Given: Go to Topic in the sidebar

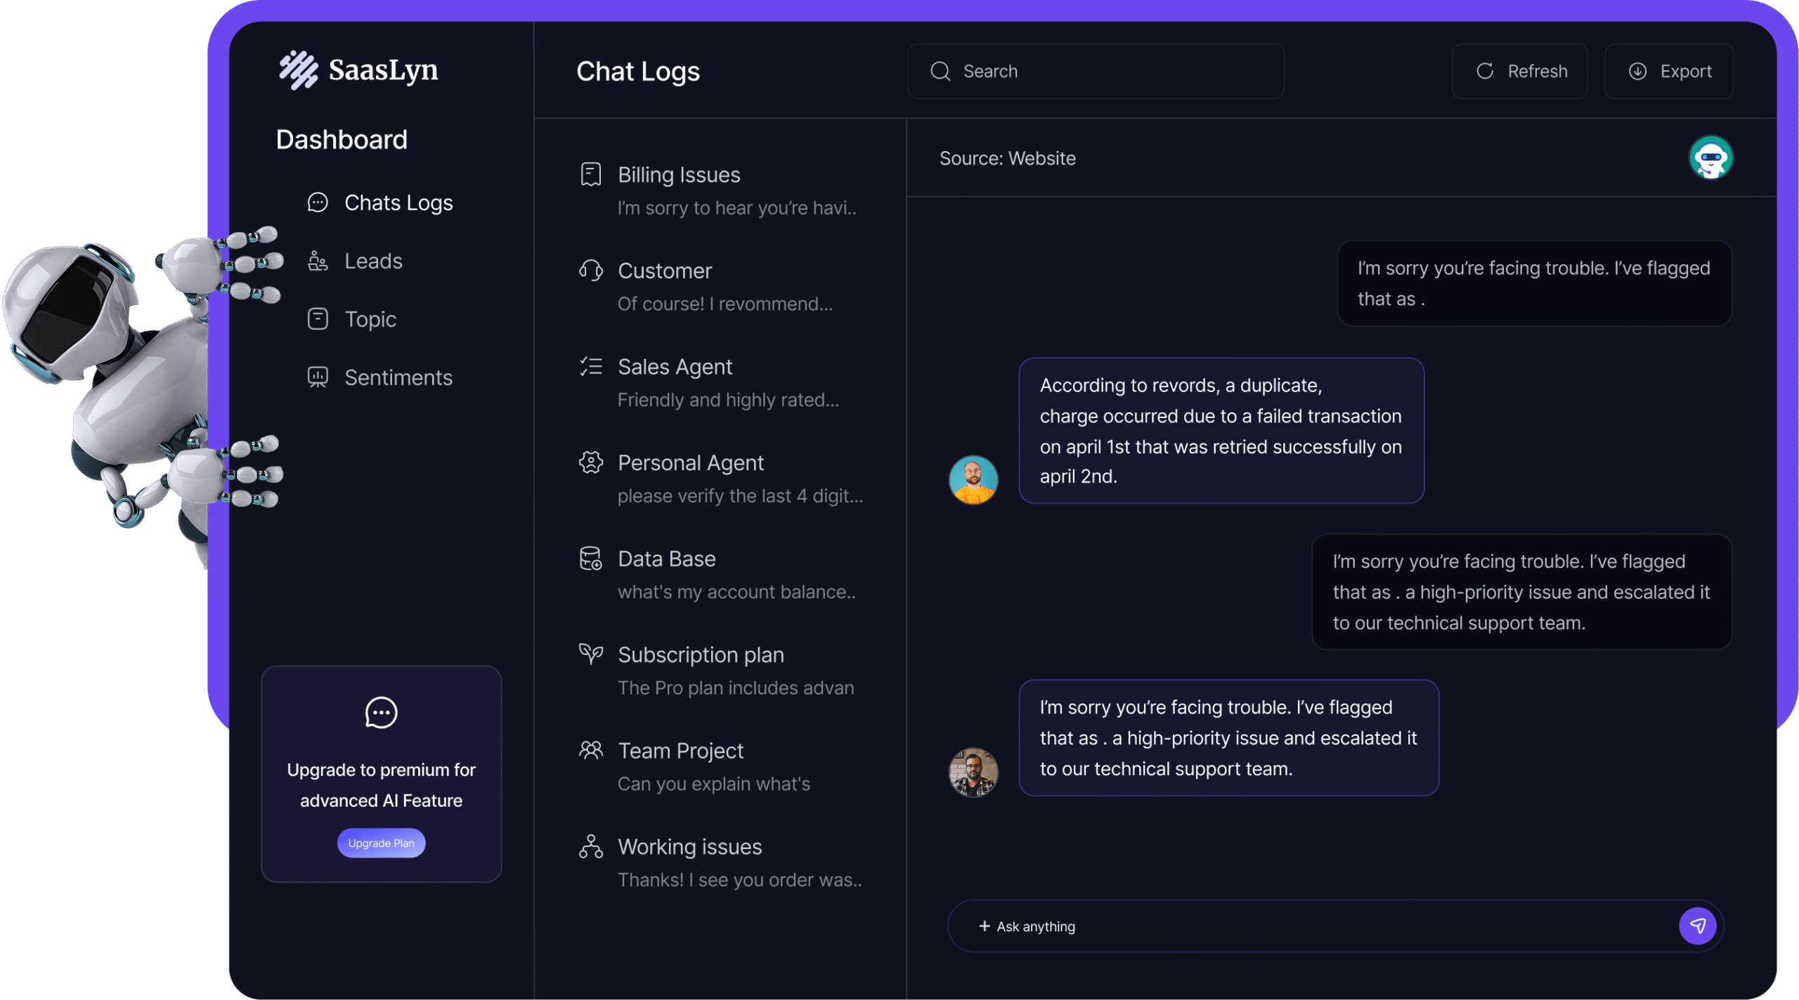Looking at the screenshot, I should [x=370, y=319].
